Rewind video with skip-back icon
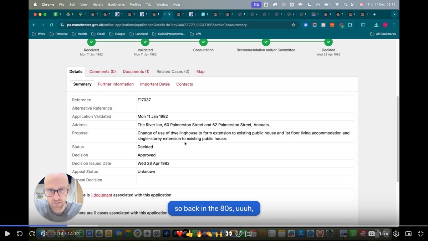The width and height of the screenshot is (428, 241). point(20,234)
